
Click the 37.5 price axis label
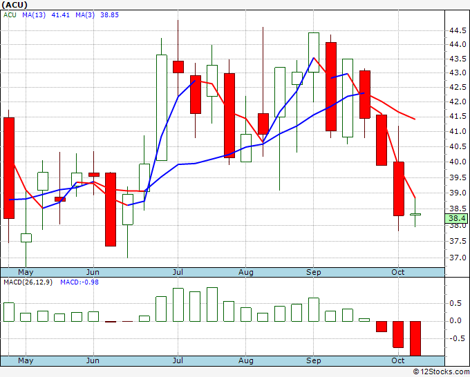pyautogui.click(x=458, y=241)
